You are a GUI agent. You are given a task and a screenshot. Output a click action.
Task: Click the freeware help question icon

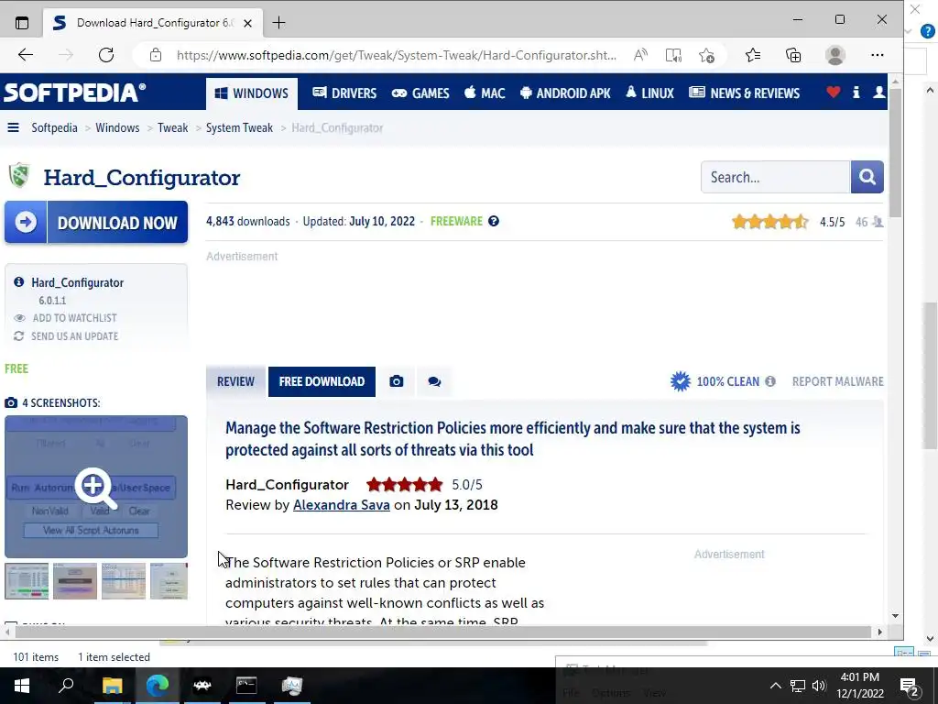(494, 221)
